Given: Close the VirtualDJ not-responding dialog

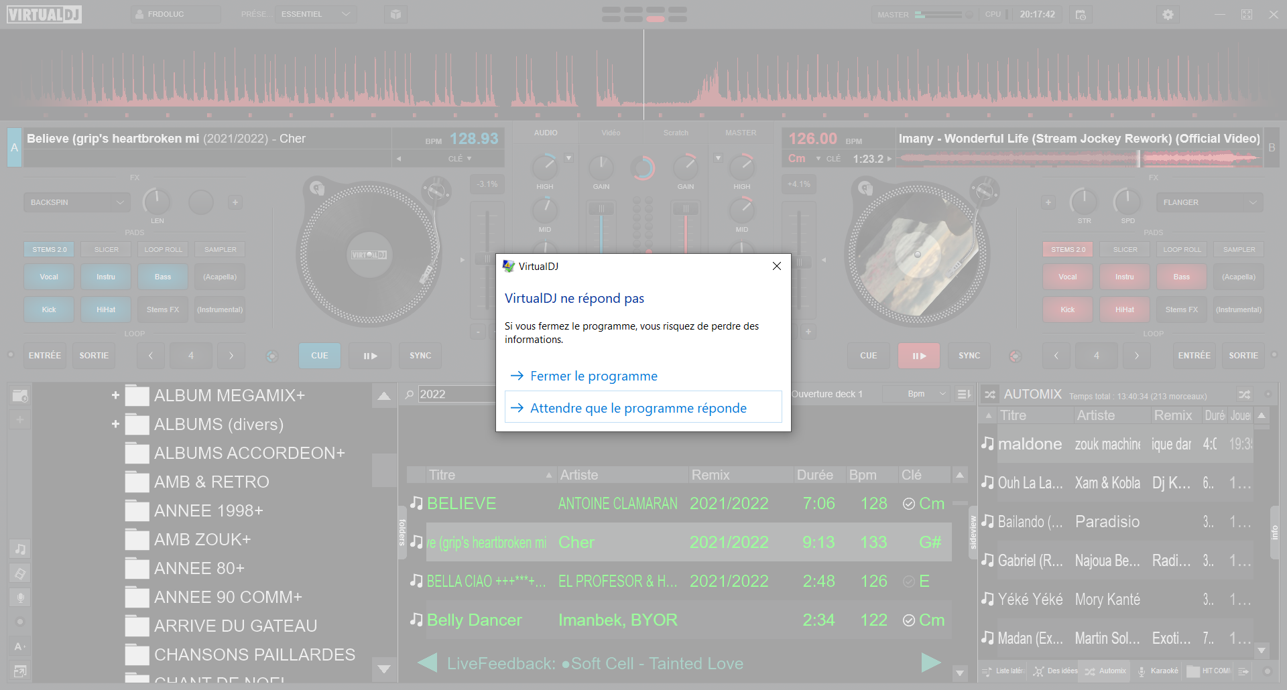Looking at the screenshot, I should pos(776,266).
